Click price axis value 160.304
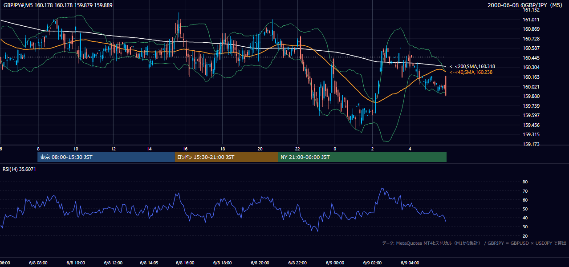This screenshot has height=267, width=569. (x=531, y=68)
